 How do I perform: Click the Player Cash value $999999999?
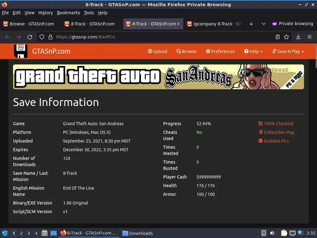(209, 177)
